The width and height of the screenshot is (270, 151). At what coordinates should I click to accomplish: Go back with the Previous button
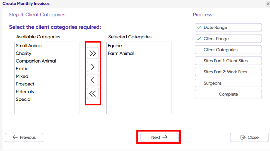24,137
